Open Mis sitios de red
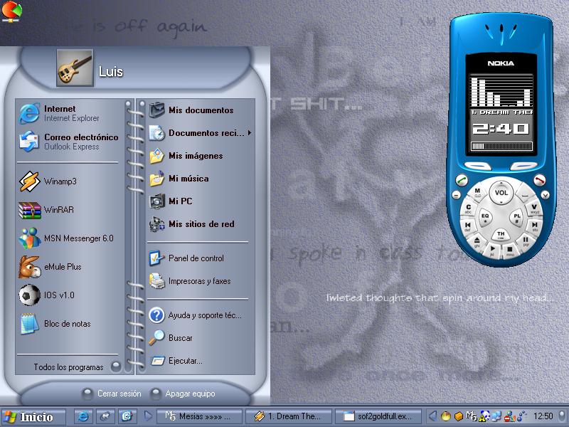 pos(199,224)
